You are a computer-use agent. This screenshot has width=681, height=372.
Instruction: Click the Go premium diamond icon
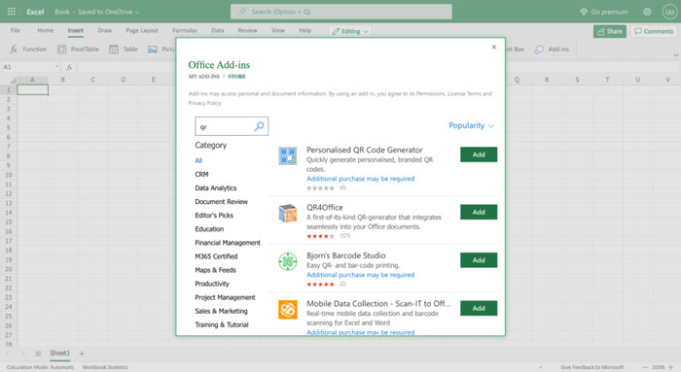(x=584, y=12)
